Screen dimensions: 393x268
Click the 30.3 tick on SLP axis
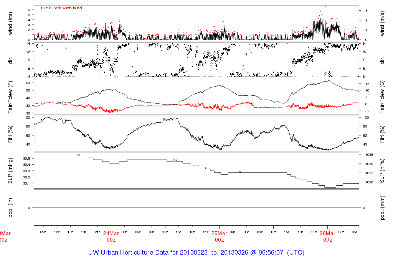(x=26, y=171)
